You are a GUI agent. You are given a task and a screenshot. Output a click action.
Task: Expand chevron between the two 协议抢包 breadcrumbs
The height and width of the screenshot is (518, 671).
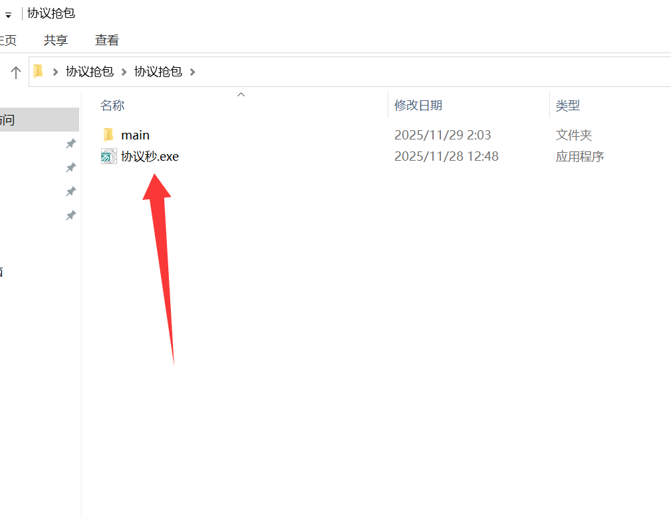(124, 72)
